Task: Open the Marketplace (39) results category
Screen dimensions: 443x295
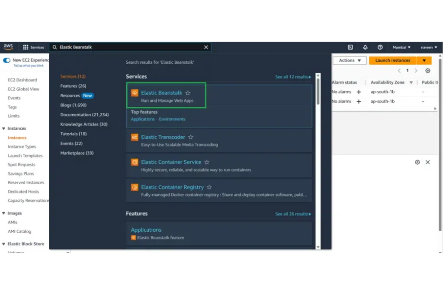Action: point(77,153)
